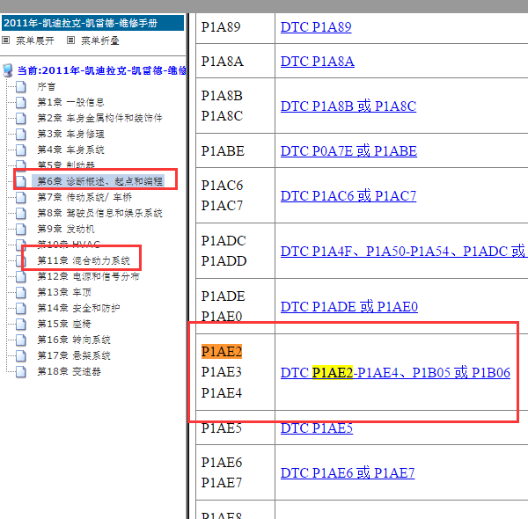This screenshot has width=528, height=519.
Task: Open the DTC P1A89 link
Action: 316,27
